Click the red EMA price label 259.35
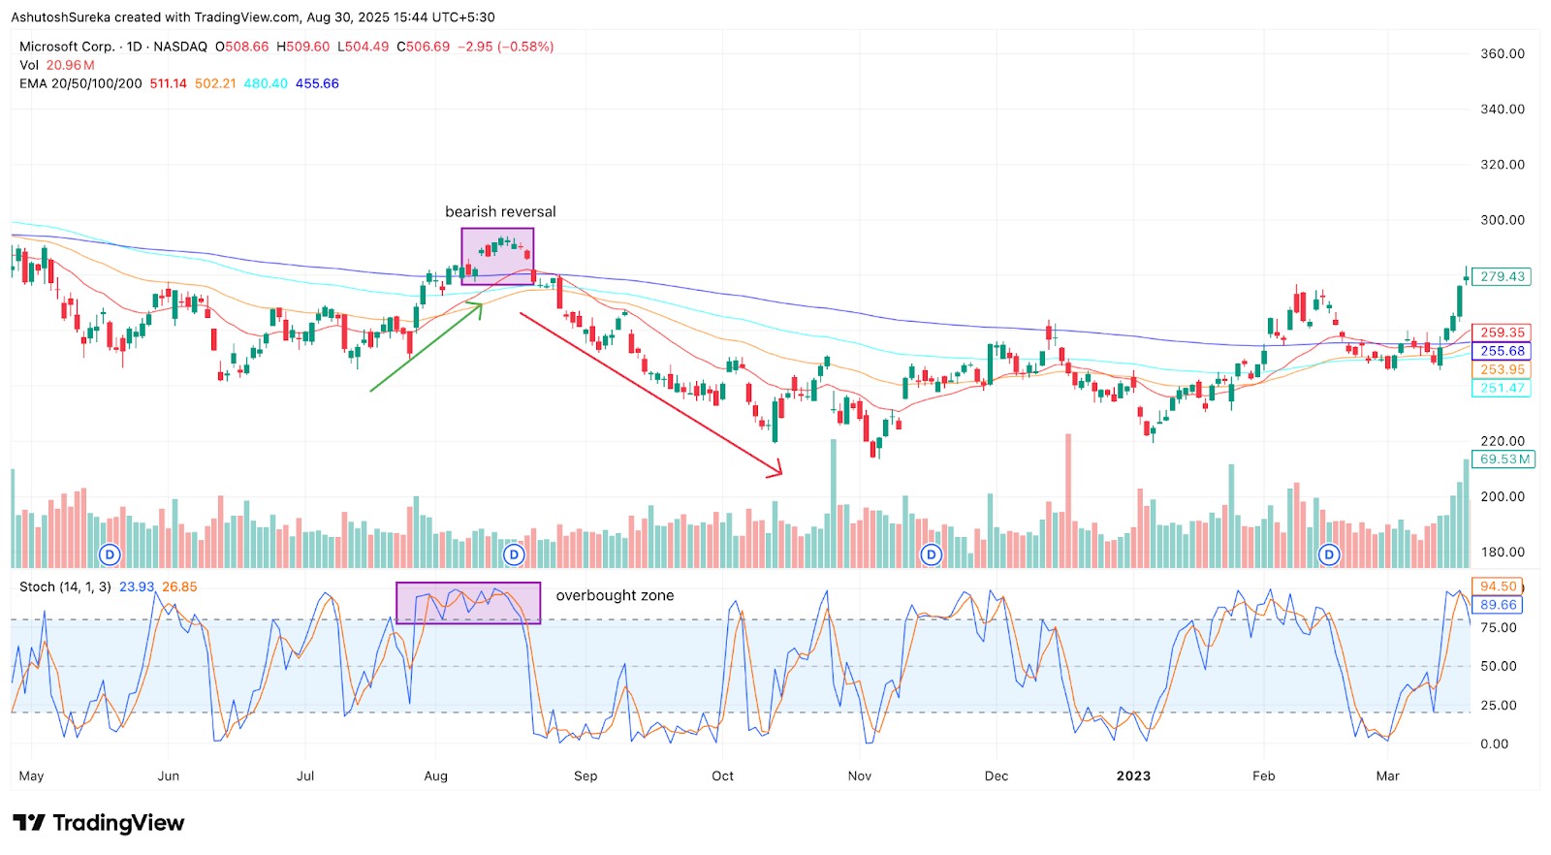 click(x=1503, y=332)
